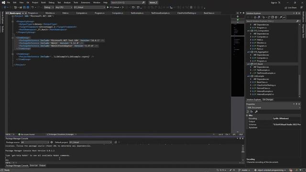Navigate backward with the toolbar back icon
The width and height of the screenshot is (306, 172).
click(x=5, y=8)
